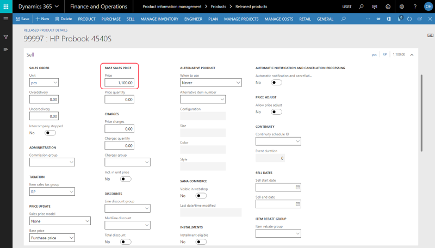Open the settings gear icon
This screenshot has width=435, height=248.
point(402,7)
